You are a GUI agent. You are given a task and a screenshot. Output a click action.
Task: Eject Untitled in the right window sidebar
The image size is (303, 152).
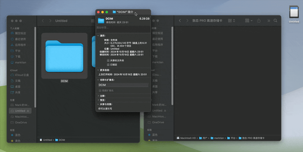tap(165, 111)
